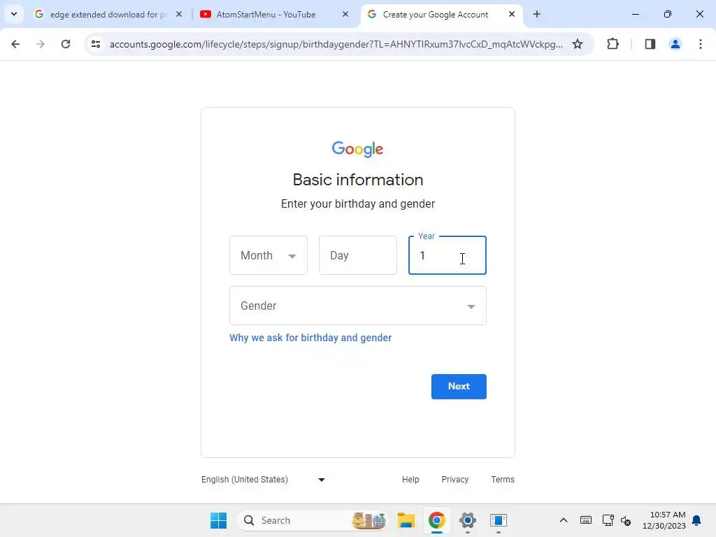Close the AtomStartMenu YouTube tab

click(345, 14)
